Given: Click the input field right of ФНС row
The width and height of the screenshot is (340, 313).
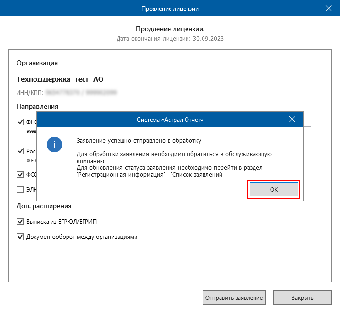Looking at the screenshot, I should [307, 120].
